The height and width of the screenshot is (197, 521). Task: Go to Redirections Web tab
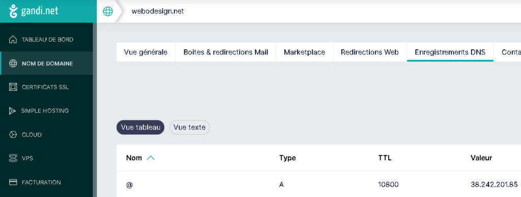pyautogui.click(x=370, y=52)
